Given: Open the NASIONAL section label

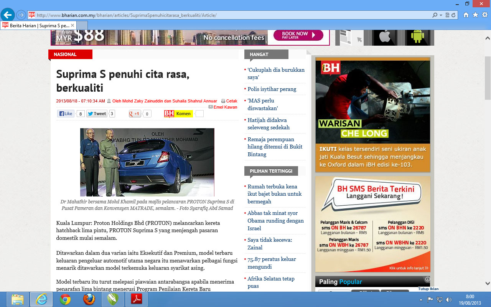Looking at the screenshot, I should point(70,54).
